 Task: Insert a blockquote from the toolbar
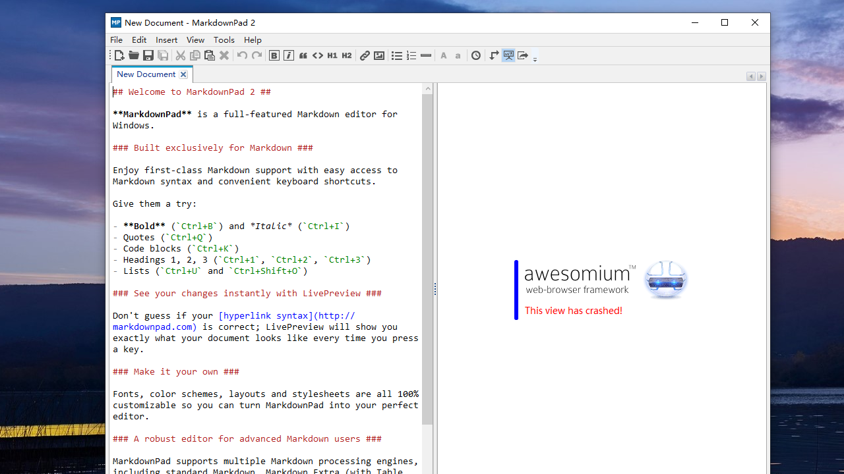click(303, 55)
